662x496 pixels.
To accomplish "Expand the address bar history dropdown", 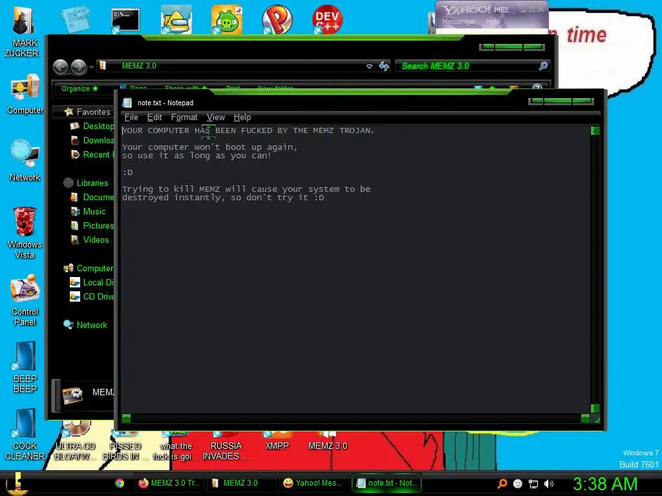I will point(369,67).
